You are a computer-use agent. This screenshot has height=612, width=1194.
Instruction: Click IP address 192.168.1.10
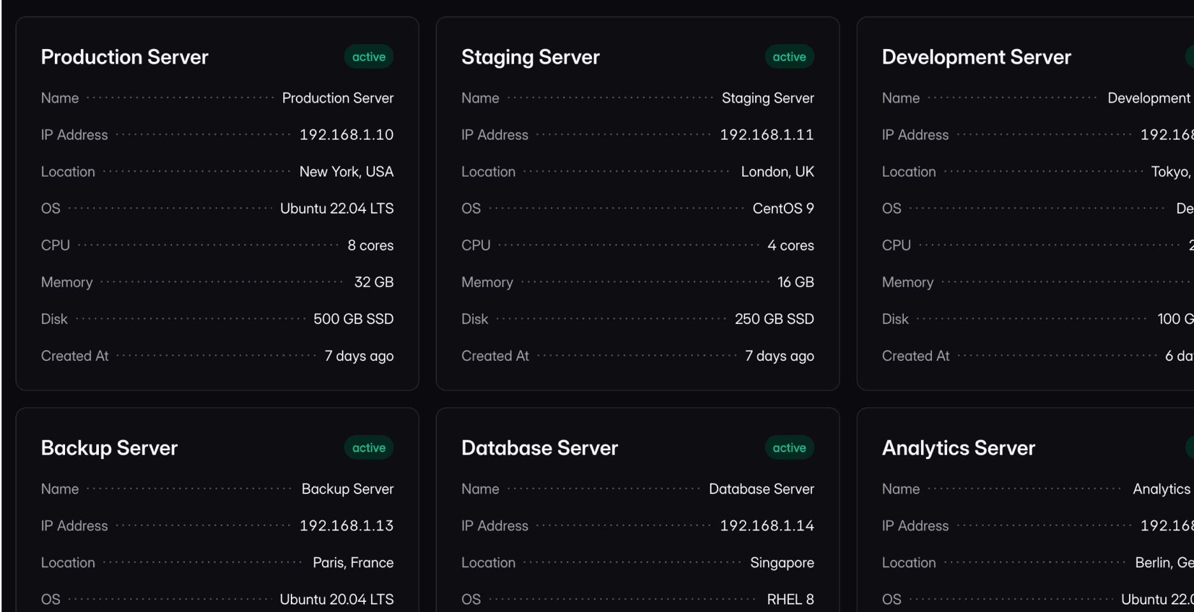pyautogui.click(x=346, y=135)
